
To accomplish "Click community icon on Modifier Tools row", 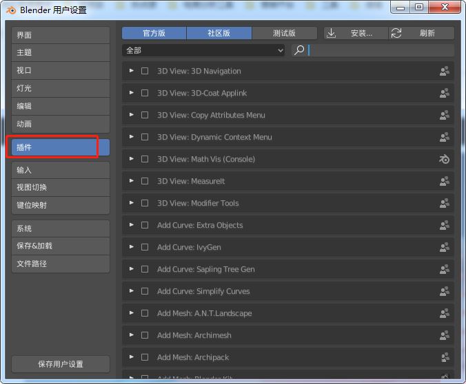I will (x=445, y=203).
